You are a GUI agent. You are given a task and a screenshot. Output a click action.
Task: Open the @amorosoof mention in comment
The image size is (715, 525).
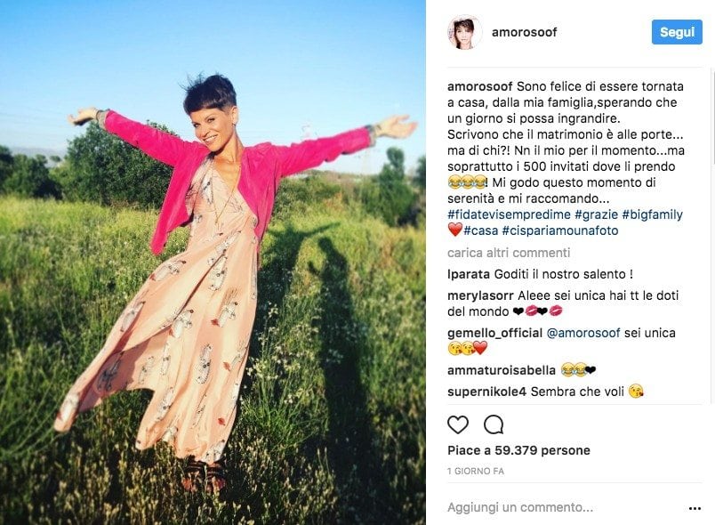583,333
